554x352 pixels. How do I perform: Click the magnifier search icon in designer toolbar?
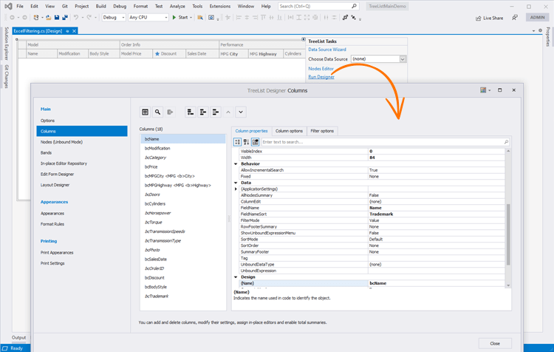pos(157,112)
